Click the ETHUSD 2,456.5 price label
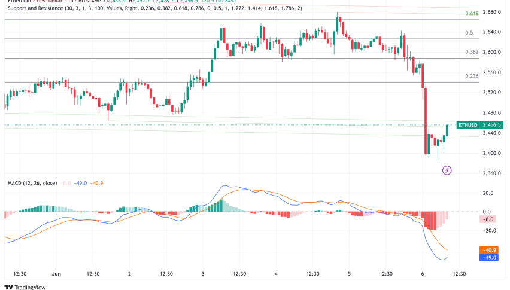510x290 pixels. pyautogui.click(x=479, y=125)
